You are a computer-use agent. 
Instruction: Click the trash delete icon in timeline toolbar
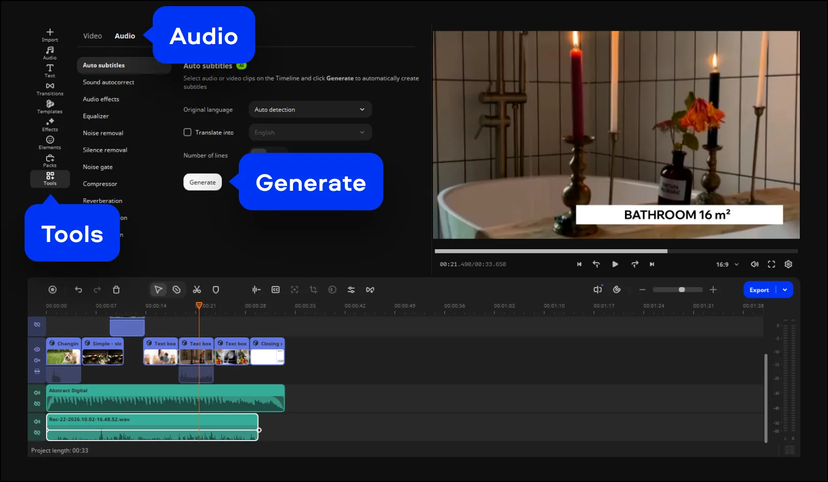point(116,290)
